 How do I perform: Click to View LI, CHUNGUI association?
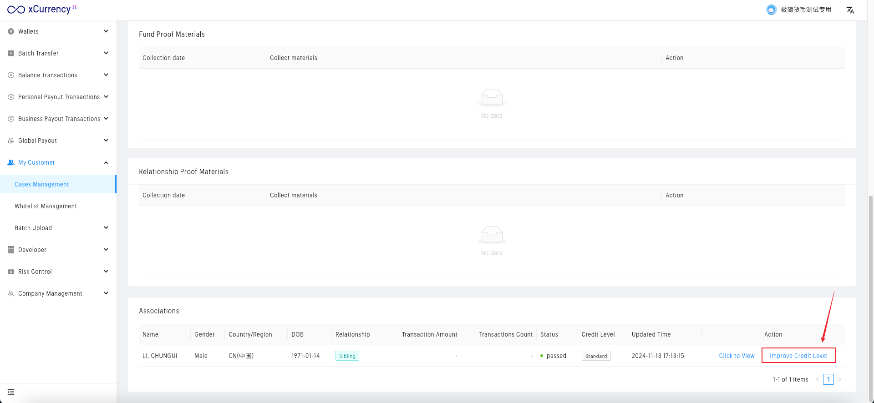coord(737,356)
